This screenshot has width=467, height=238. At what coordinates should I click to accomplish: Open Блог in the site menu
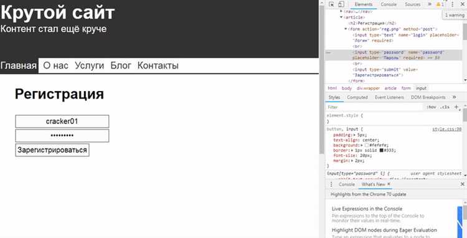tap(121, 65)
